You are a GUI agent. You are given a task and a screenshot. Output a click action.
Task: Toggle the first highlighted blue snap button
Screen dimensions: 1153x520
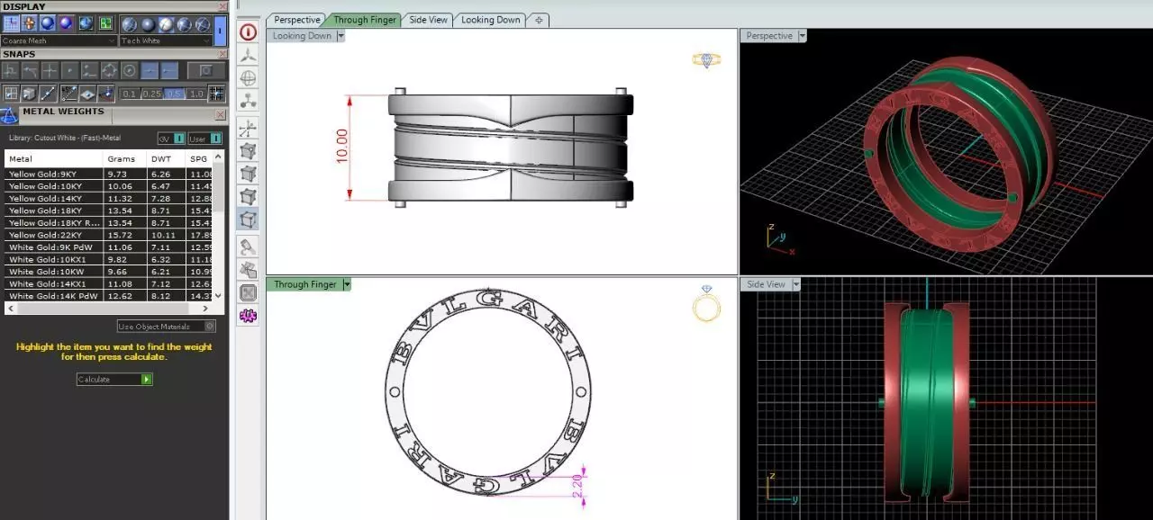tap(150, 70)
